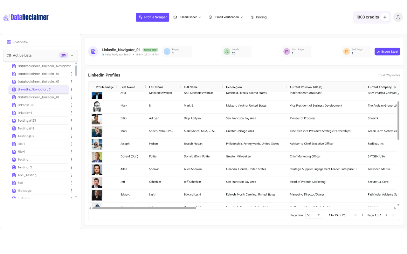Image resolution: width=407 pixels, height=254 pixels.
Task: Go to last page of results
Action: 393,215
